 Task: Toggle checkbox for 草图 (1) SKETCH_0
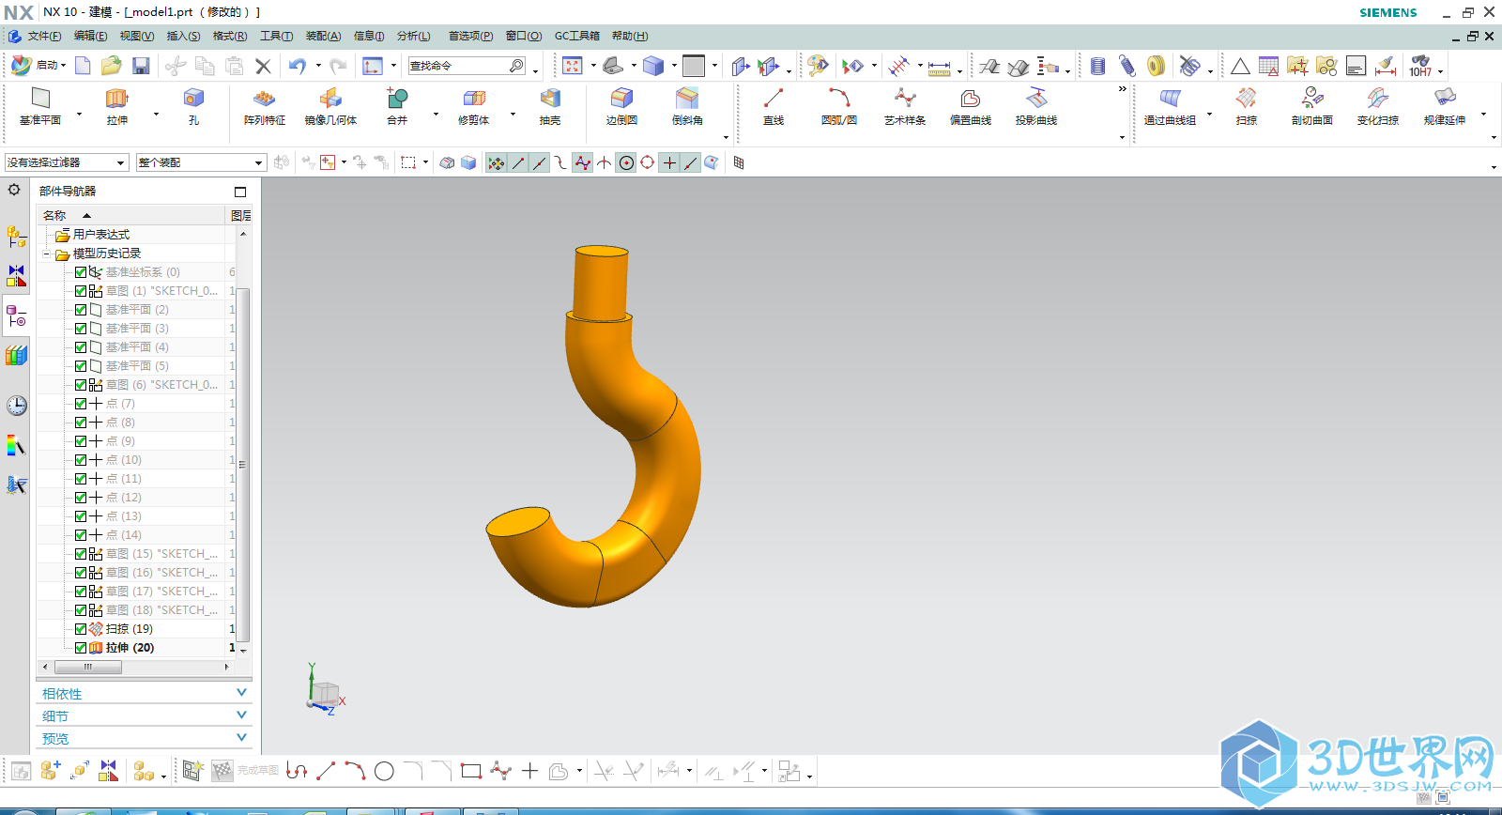(81, 291)
